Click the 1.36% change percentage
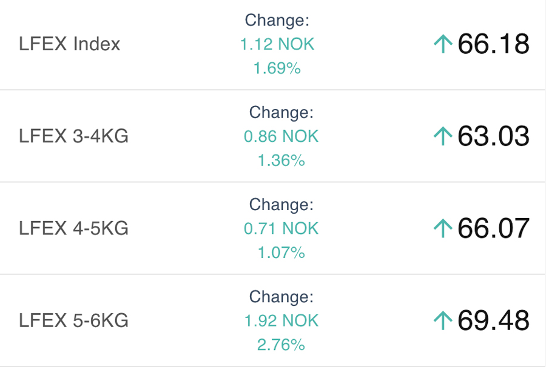The image size is (546, 367). pos(281,160)
